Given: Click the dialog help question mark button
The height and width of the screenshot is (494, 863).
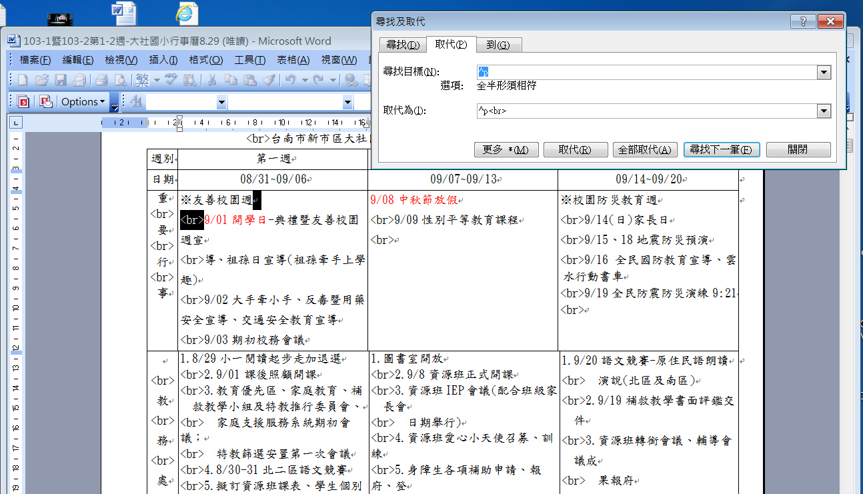Looking at the screenshot, I should point(803,21).
